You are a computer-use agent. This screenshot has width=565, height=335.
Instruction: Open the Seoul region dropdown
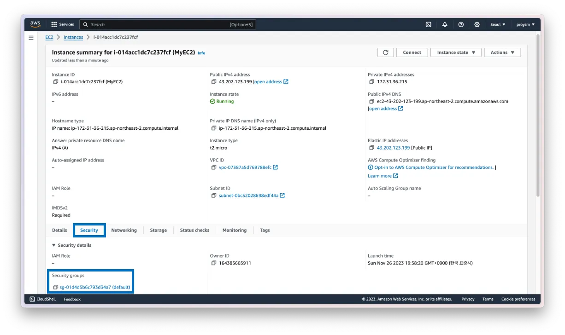(498, 24)
